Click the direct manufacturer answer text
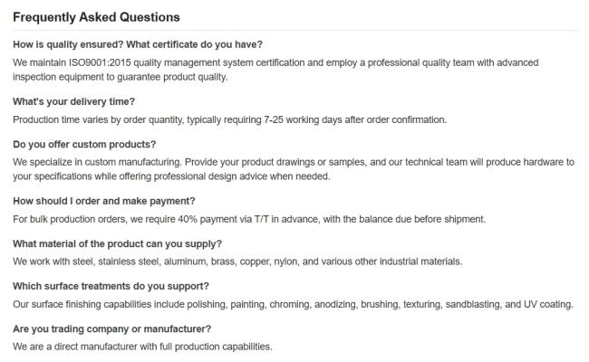The height and width of the screenshot is (362, 589). point(142,347)
